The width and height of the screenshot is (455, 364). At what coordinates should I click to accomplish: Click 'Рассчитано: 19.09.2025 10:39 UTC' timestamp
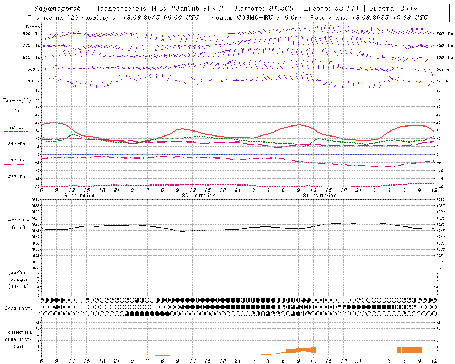(x=369, y=17)
